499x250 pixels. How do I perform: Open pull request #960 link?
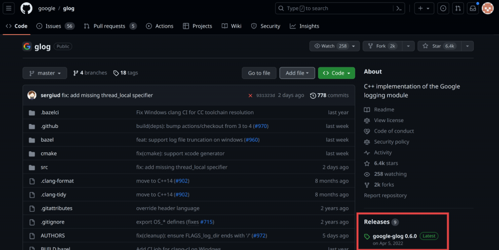pyautogui.click(x=252, y=140)
